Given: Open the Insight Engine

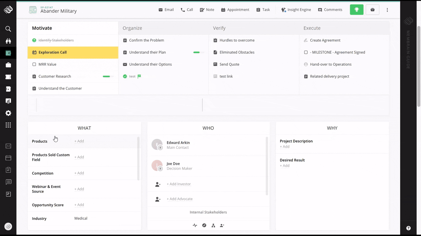Looking at the screenshot, I should [x=296, y=10].
